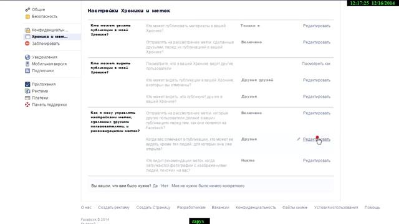The width and height of the screenshot is (399, 224).
Task: Answer Да to feedback question
Action: coord(155,186)
